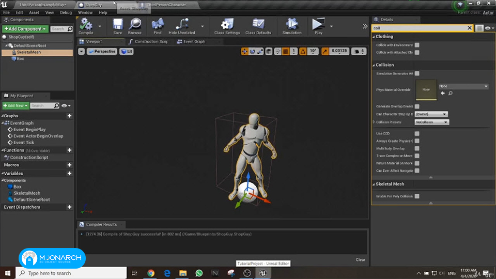
Task: Open the ThirdPersonExampleMap tab
Action: (x=42, y=5)
